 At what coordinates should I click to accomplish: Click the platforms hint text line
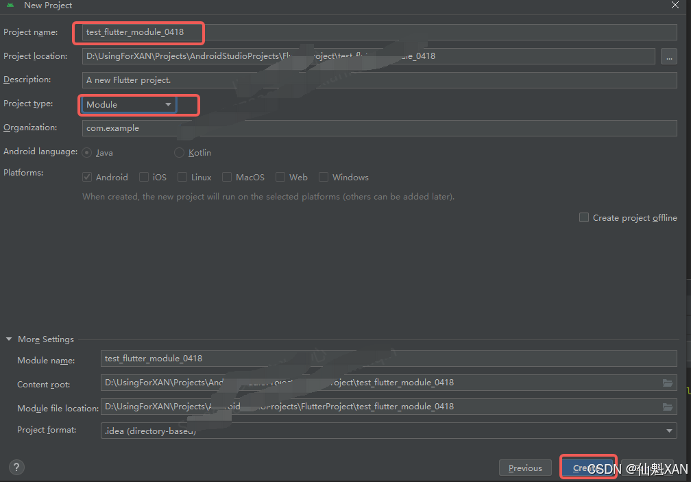tap(269, 197)
